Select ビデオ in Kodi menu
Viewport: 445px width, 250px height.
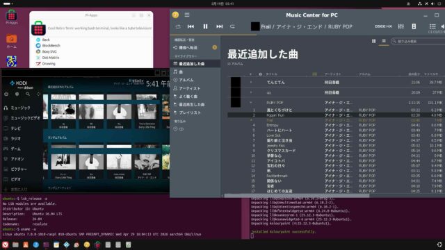pos(15,179)
